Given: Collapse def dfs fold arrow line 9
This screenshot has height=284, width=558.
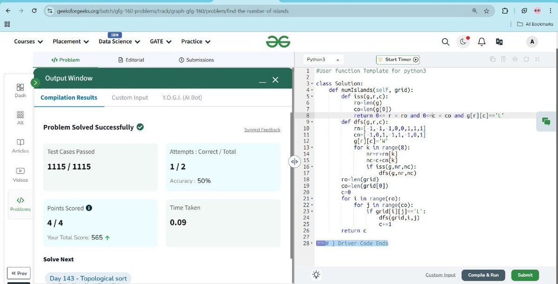Looking at the screenshot, I should click(312, 122).
